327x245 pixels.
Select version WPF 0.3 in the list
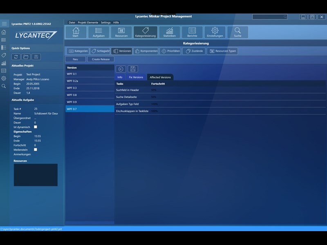click(90, 88)
